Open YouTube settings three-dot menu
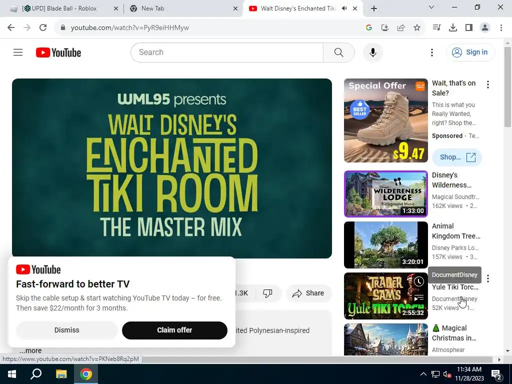Screen dimensions: 512x384 click(x=431, y=52)
